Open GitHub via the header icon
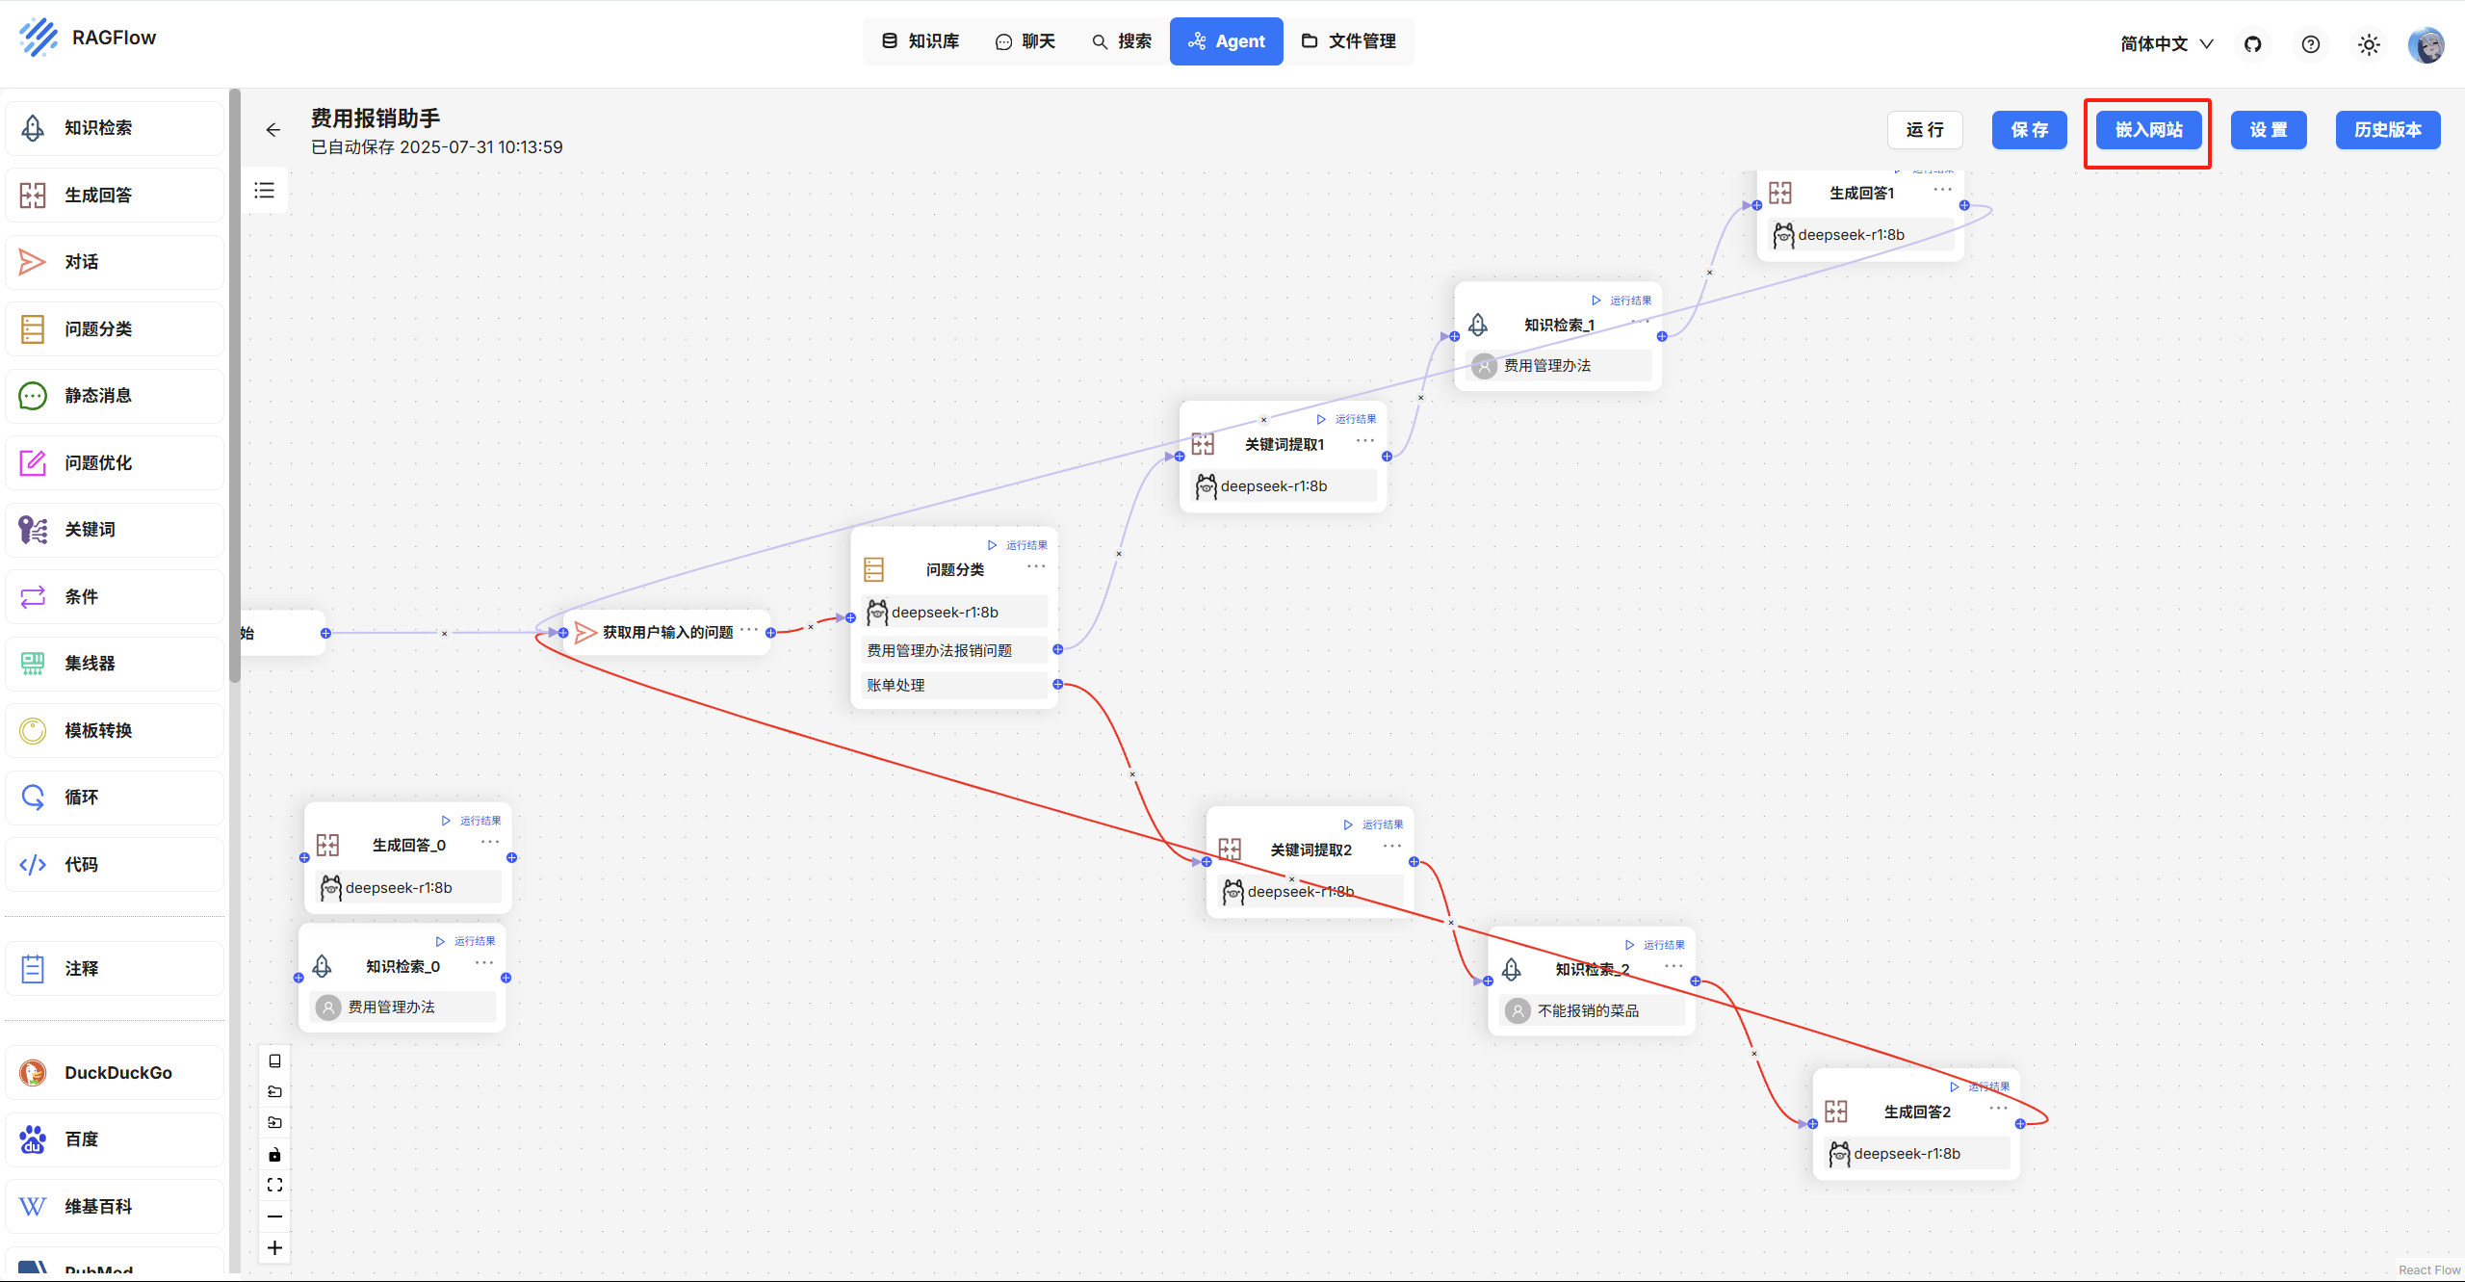The height and width of the screenshot is (1282, 2465). 2251,43
